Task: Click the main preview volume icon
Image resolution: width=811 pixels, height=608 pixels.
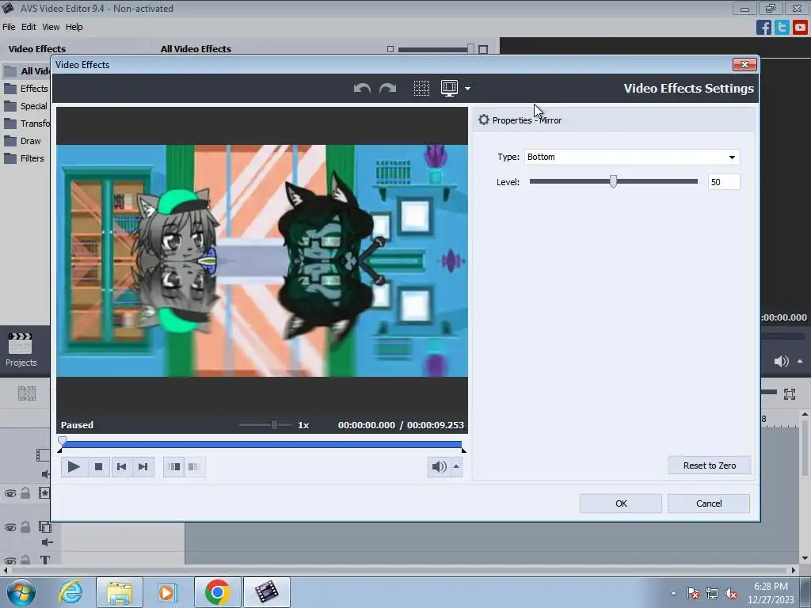Action: pyautogui.click(x=781, y=361)
